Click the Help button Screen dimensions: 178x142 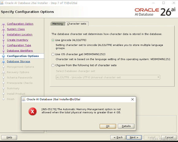click(9, 137)
